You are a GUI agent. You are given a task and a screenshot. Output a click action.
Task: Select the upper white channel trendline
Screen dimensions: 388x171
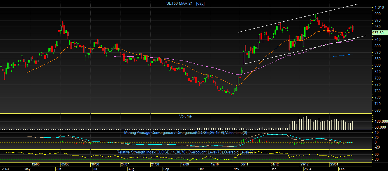pyautogui.click(x=298, y=18)
